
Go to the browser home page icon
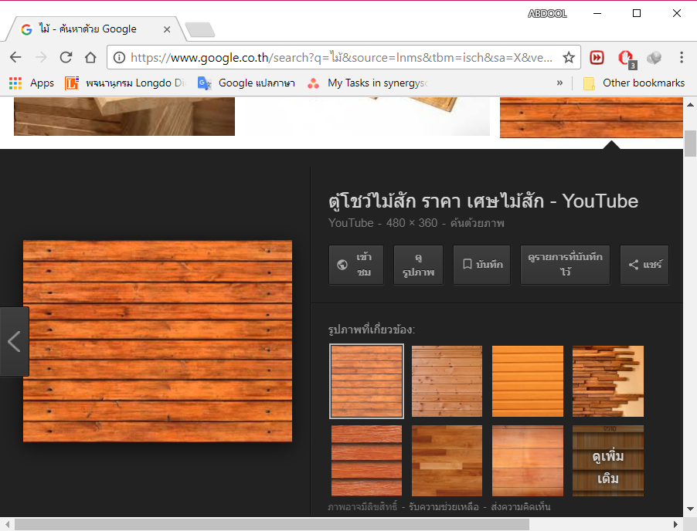[90, 58]
